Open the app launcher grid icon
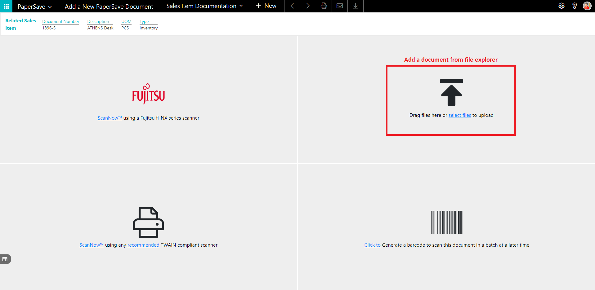Viewport: 595px width, 290px height. click(x=6, y=6)
